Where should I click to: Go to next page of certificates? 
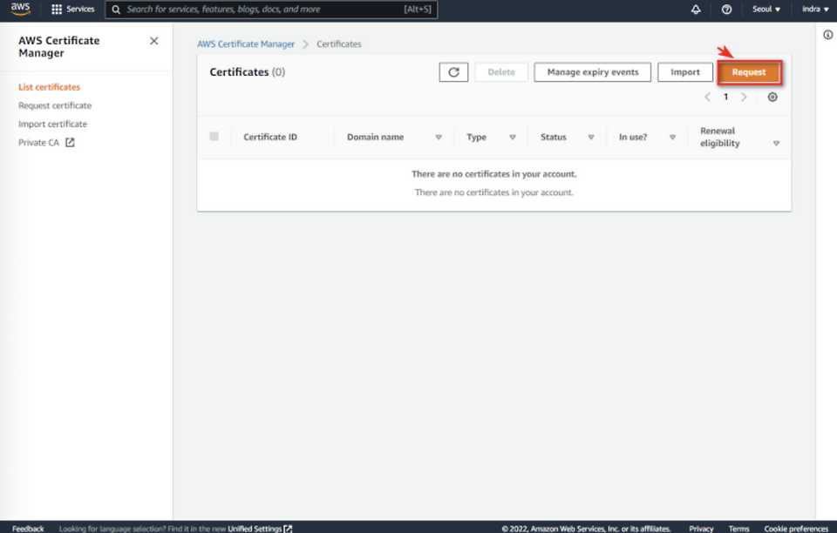744,97
